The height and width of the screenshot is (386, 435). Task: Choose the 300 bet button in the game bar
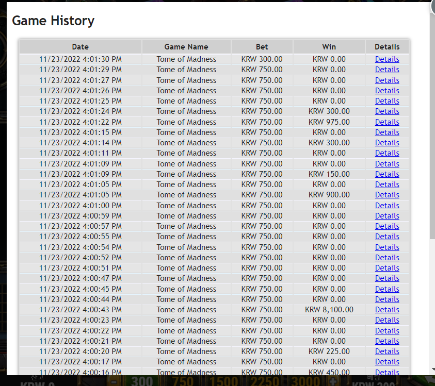coord(142,381)
